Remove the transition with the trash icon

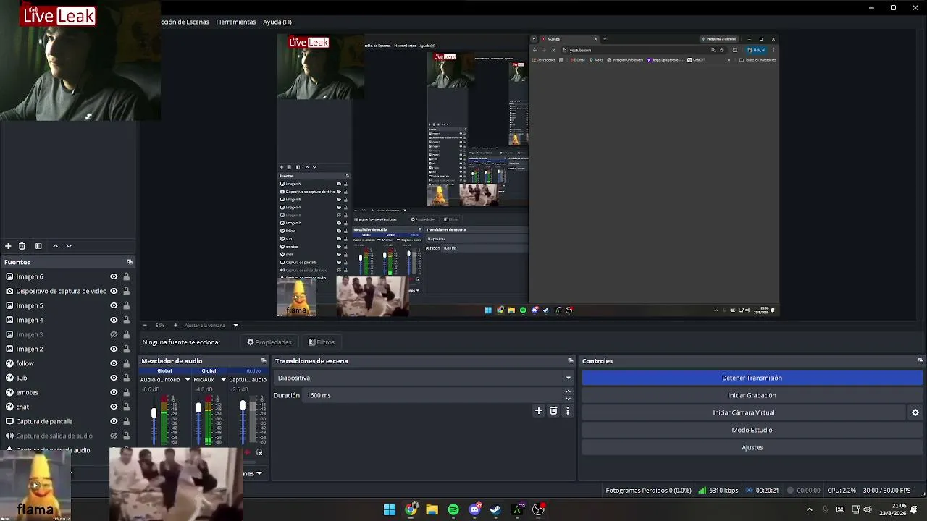click(x=553, y=410)
